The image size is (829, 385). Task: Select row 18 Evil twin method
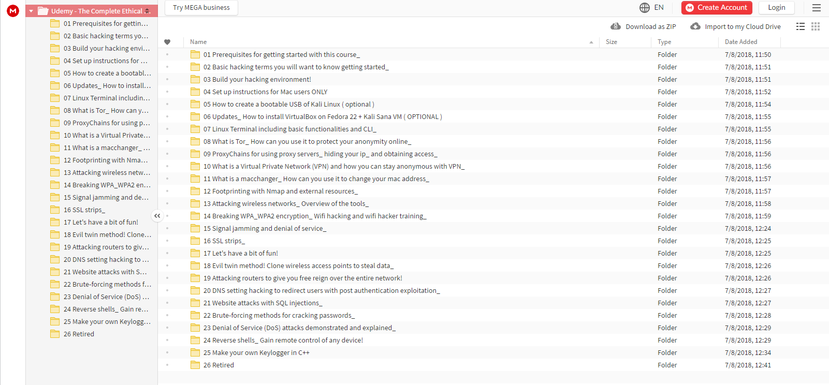tap(493, 265)
